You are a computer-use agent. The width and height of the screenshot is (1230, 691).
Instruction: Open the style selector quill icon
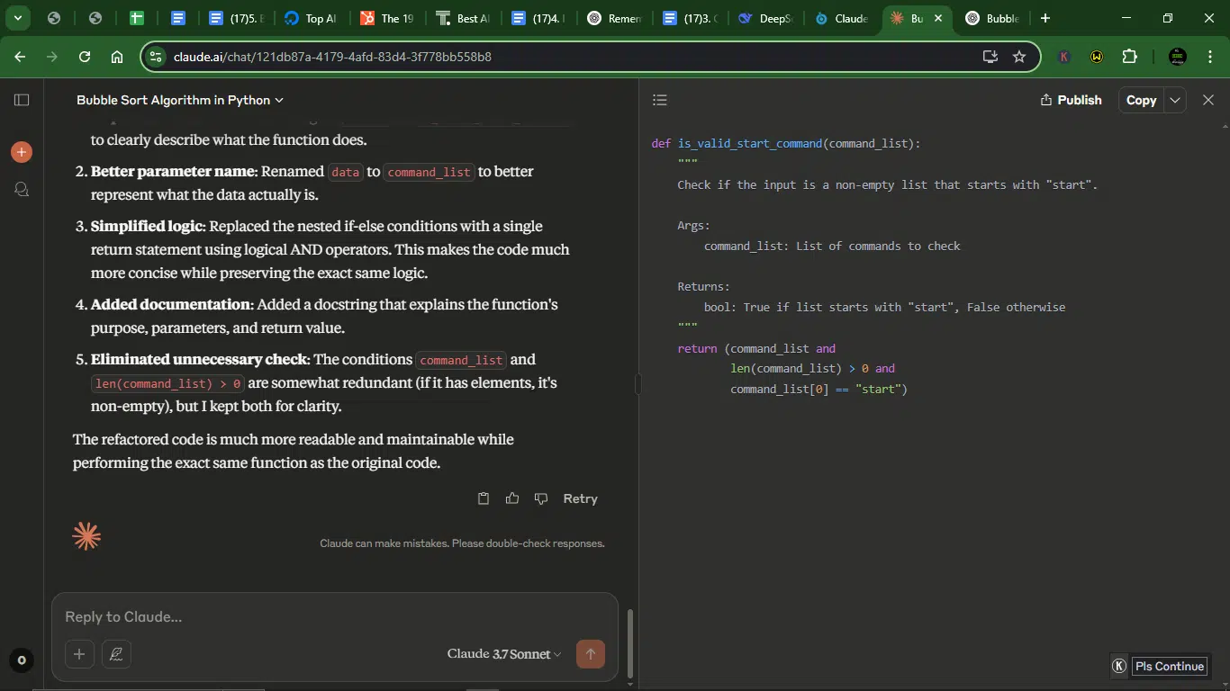(x=116, y=654)
